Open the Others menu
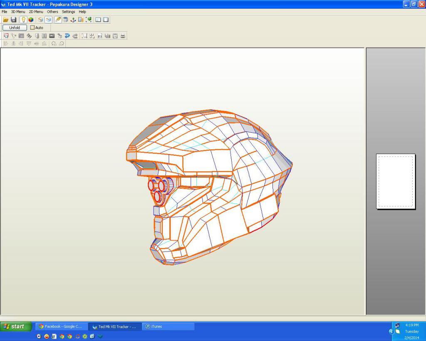Viewport: 426px width, 341px height. coord(52,12)
